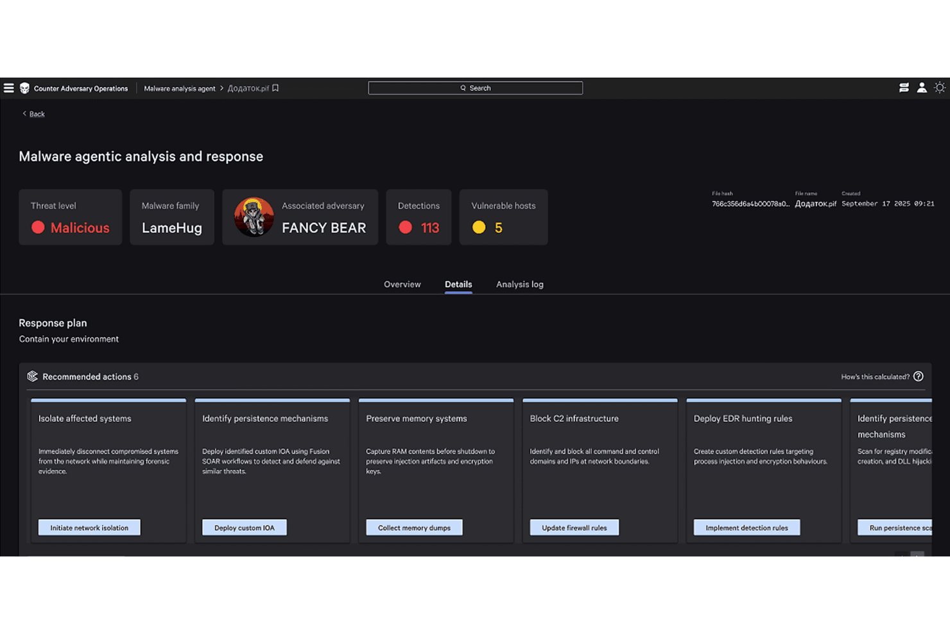
Task: Open the user account icon
Action: point(922,88)
